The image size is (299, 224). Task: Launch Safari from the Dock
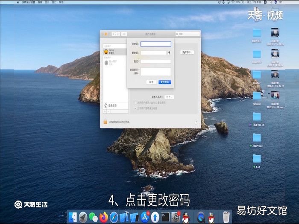coord(114,217)
